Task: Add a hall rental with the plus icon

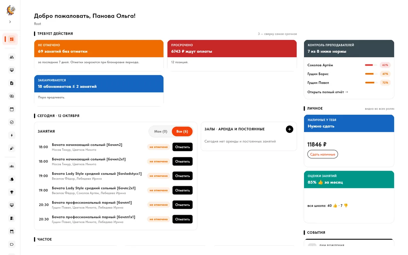Action: click(x=289, y=129)
